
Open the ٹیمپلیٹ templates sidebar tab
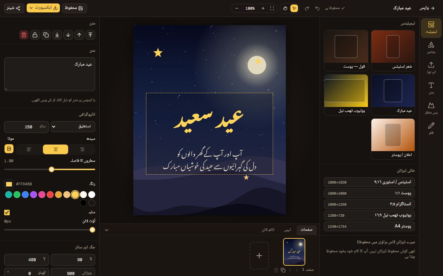(431, 28)
